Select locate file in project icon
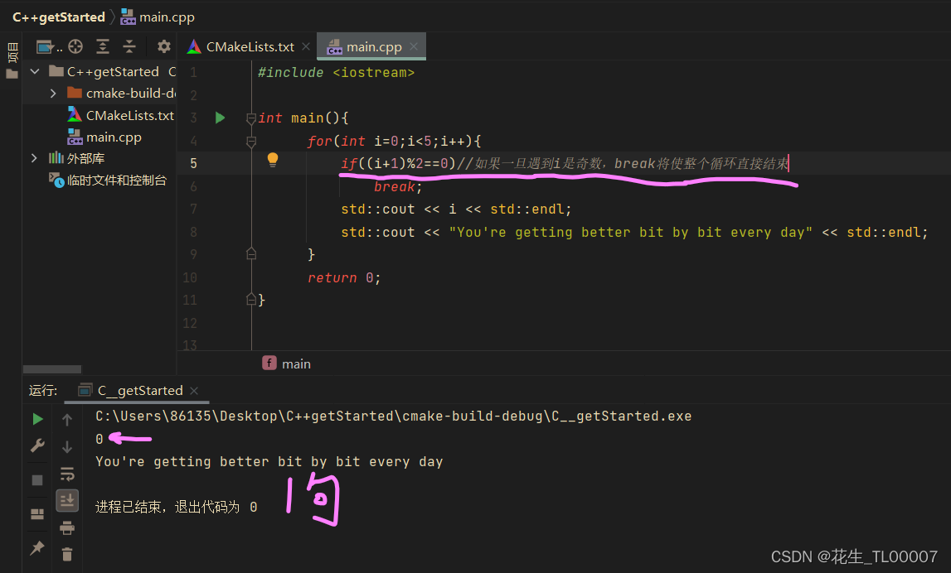This screenshot has height=573, width=951. pyautogui.click(x=75, y=47)
